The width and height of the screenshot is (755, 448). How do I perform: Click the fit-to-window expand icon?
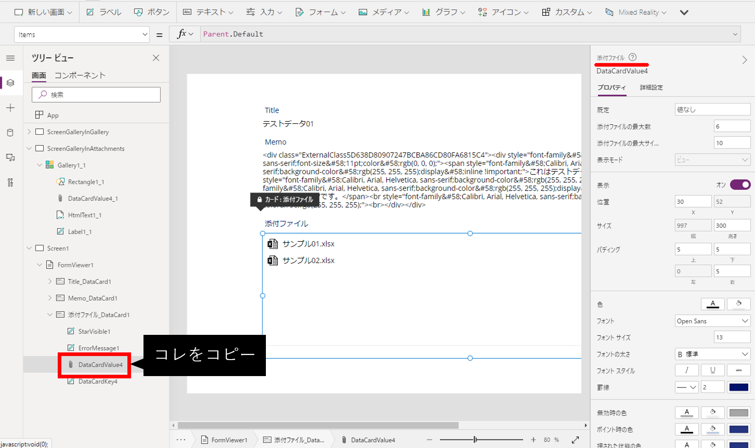click(x=575, y=440)
